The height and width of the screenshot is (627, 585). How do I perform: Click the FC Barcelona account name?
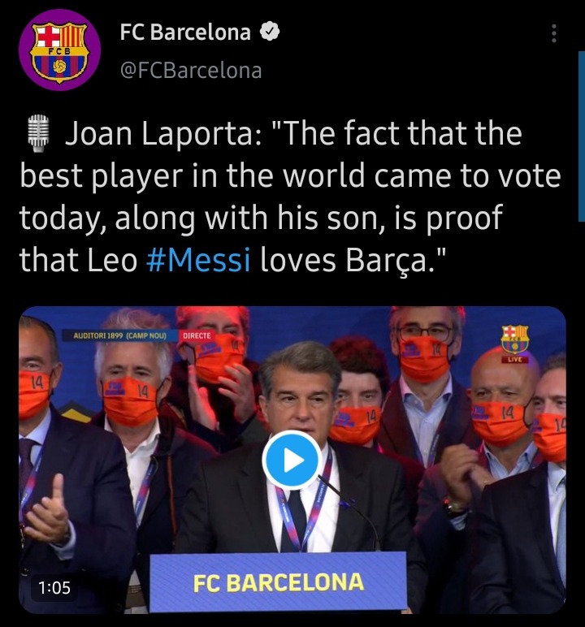pyautogui.click(x=185, y=32)
